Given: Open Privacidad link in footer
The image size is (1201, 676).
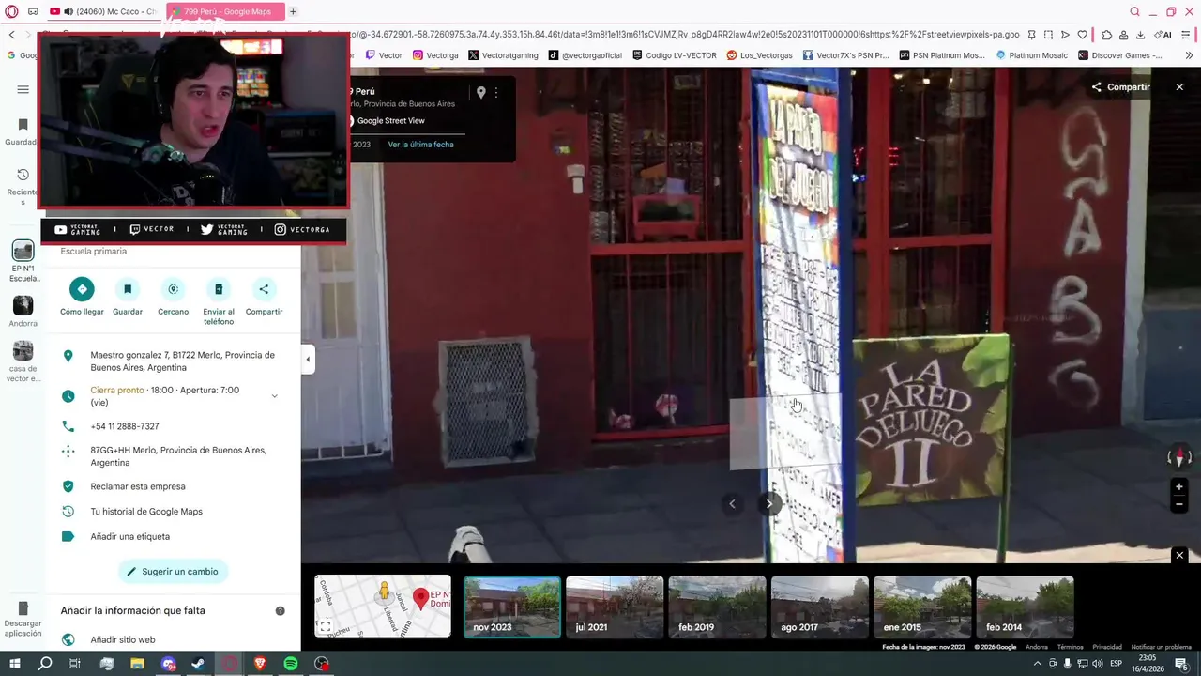Looking at the screenshot, I should coord(1107,647).
